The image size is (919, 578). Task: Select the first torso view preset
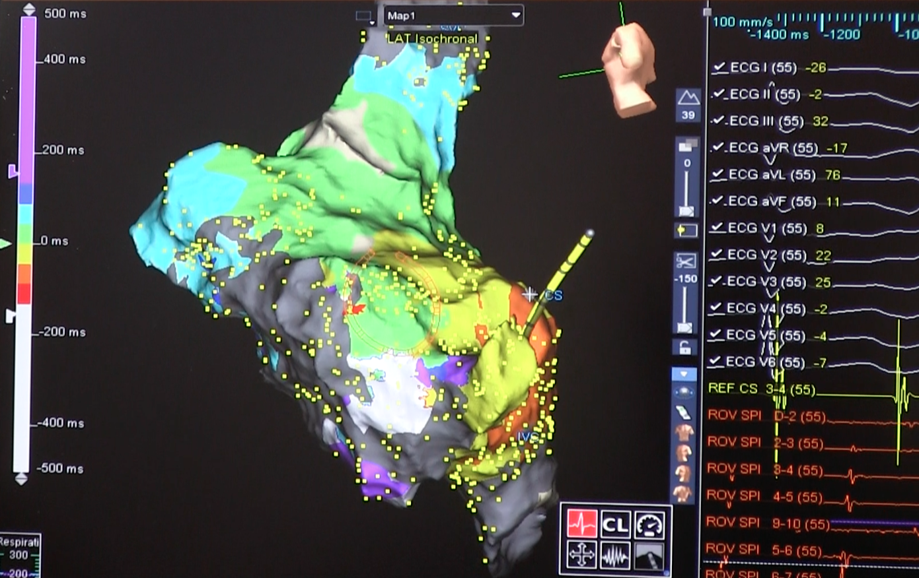click(684, 433)
